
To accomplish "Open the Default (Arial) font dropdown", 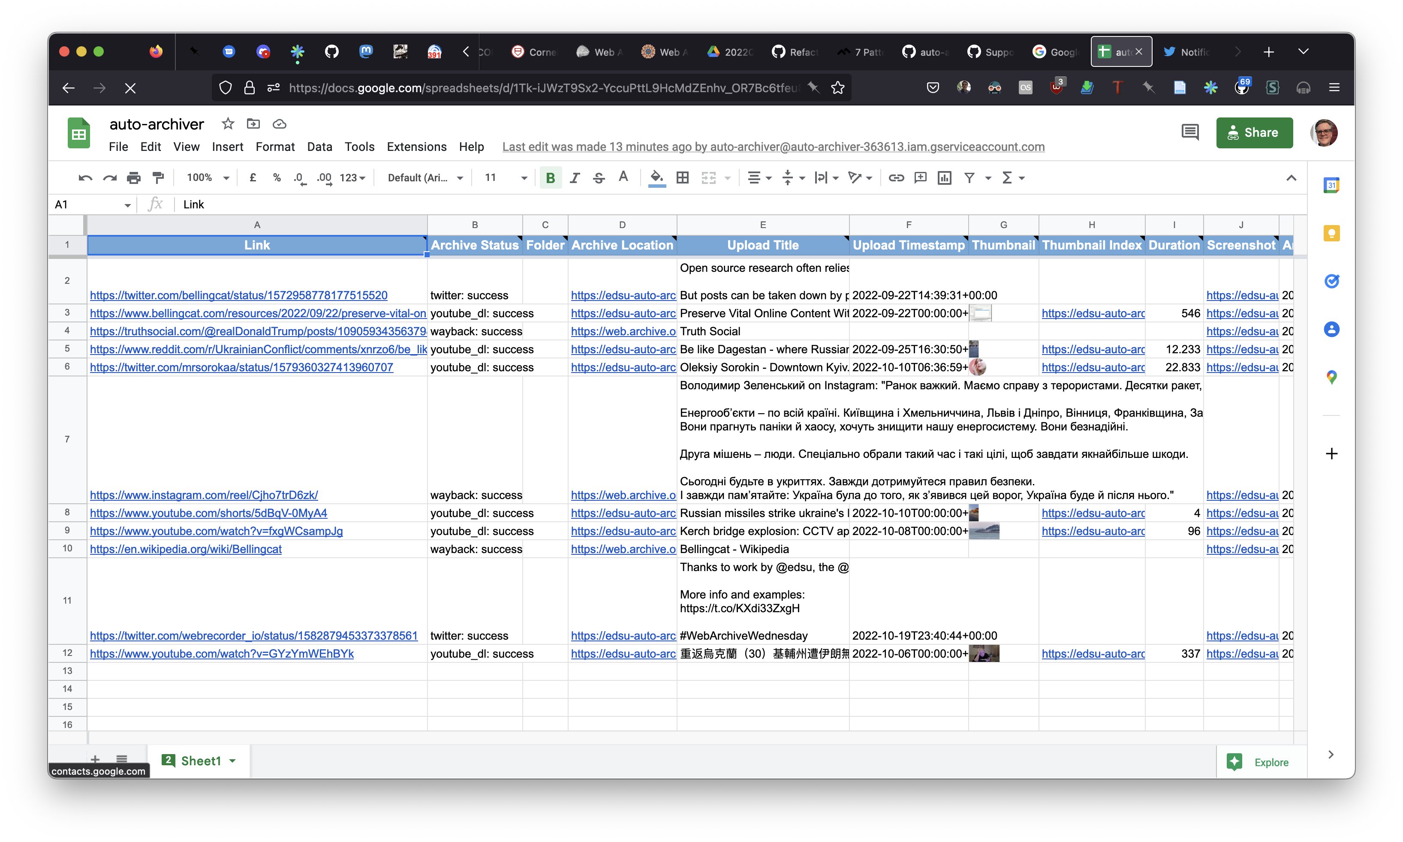I will click(425, 177).
